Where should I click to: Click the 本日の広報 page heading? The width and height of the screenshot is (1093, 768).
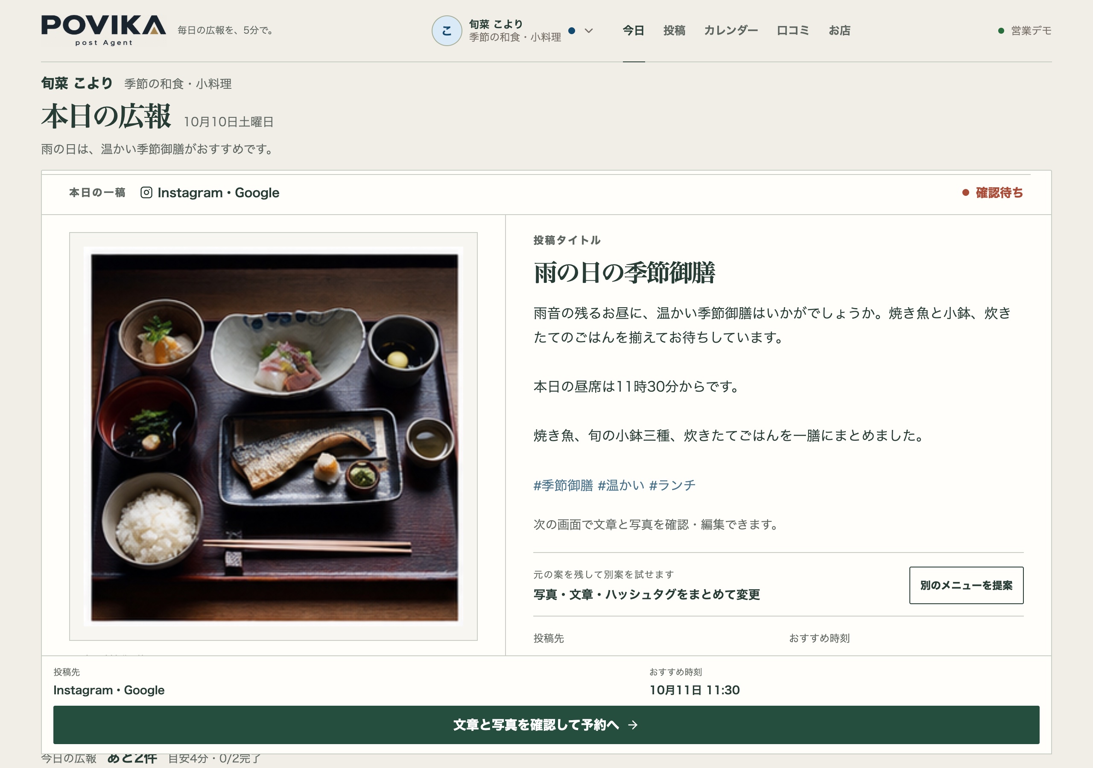(x=106, y=116)
